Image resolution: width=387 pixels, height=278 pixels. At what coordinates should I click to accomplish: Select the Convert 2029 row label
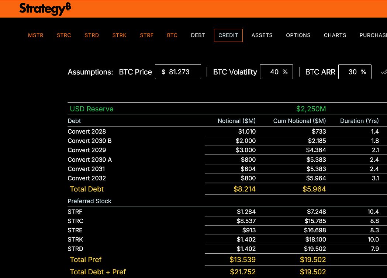click(x=87, y=150)
